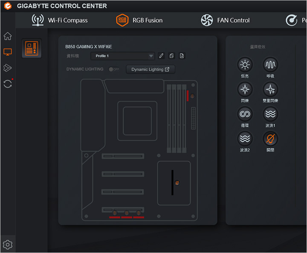Click the export profile icon
The image size is (307, 253).
(171, 56)
